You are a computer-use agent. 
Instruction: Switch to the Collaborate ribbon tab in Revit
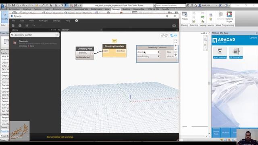tap(96, 9)
